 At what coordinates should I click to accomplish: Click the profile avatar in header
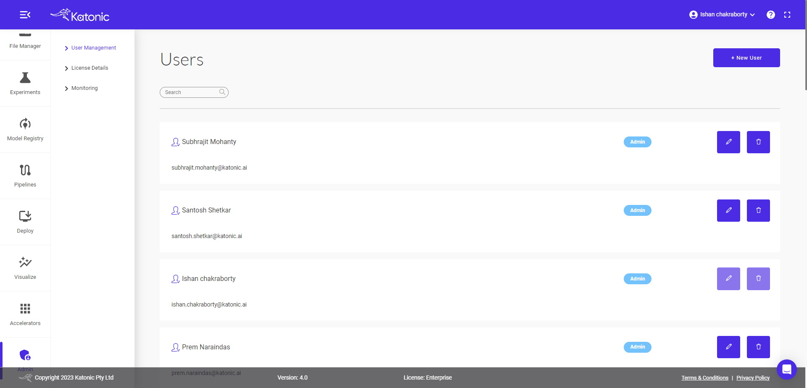[x=693, y=15]
